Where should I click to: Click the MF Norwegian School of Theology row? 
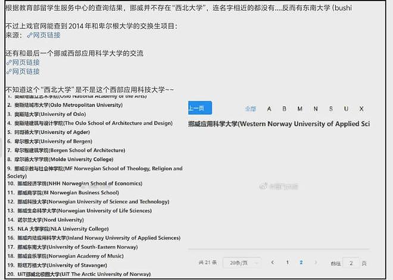[x=95, y=172]
